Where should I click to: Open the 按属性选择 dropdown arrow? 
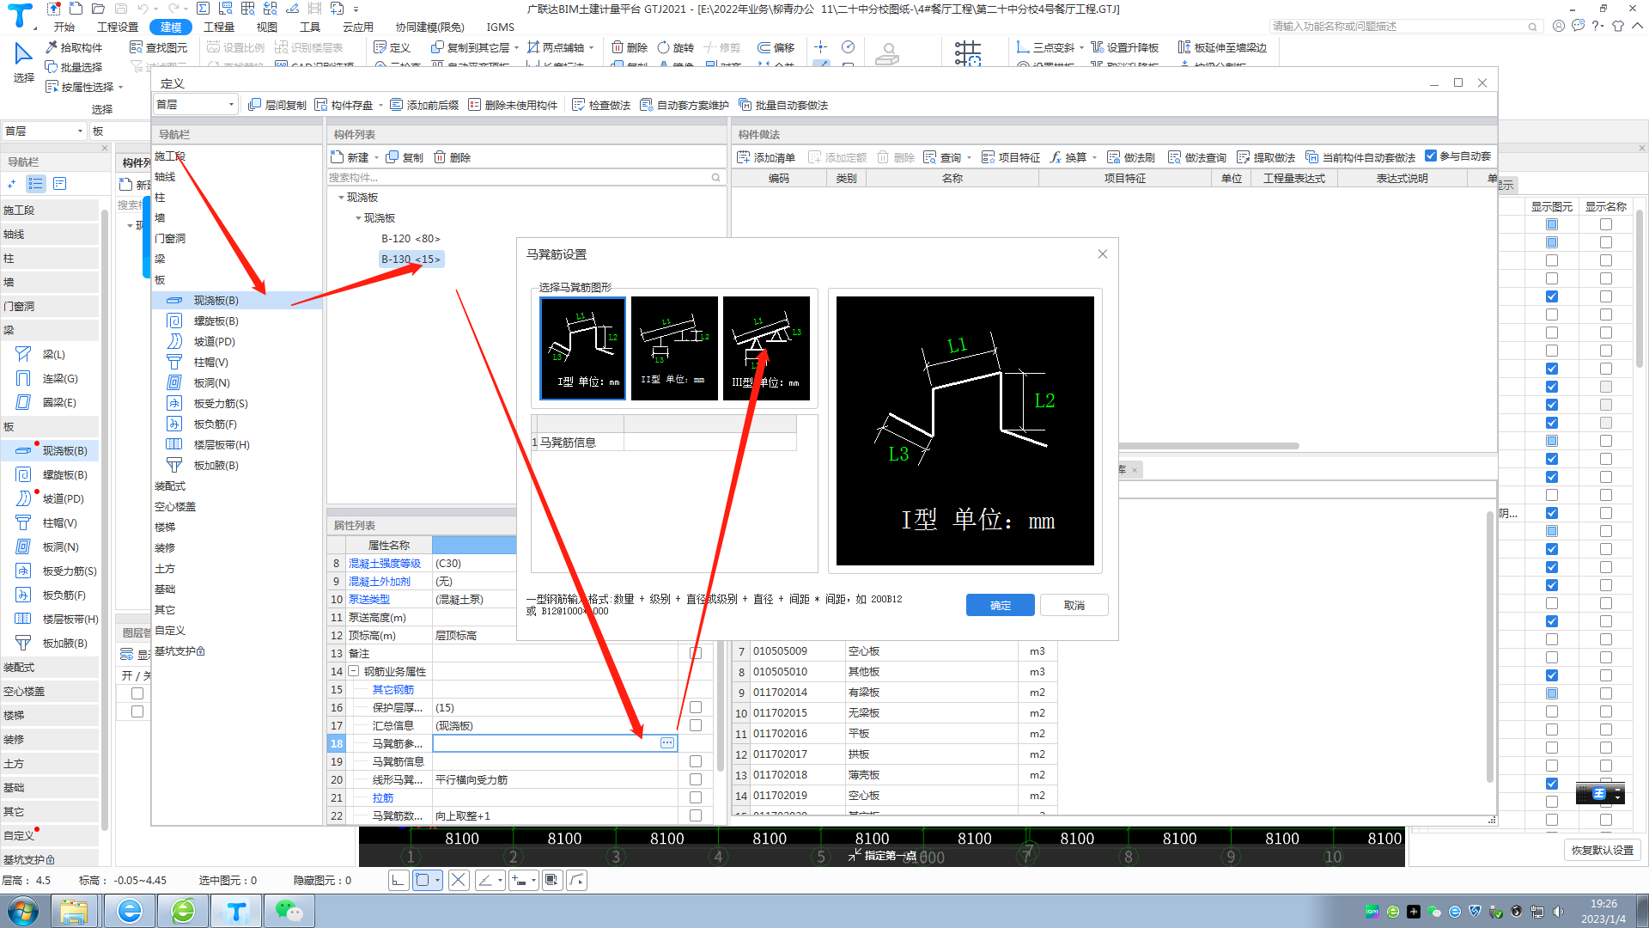(x=120, y=87)
